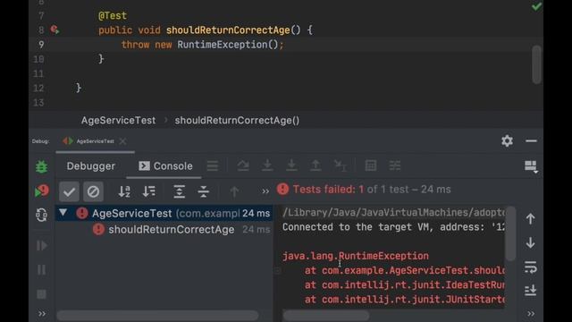Click 'Tests failed: 1 of 1 test' status
572x322 pixels.
click(364, 189)
